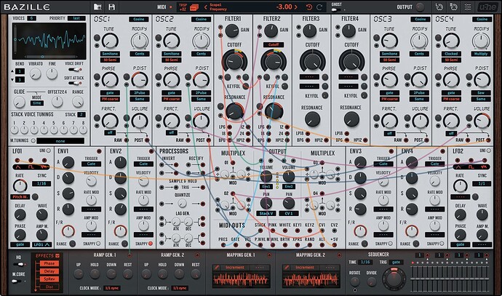The height and width of the screenshot is (296, 502).
Task: Select LFO1 random wave output jack
Action: point(44,160)
